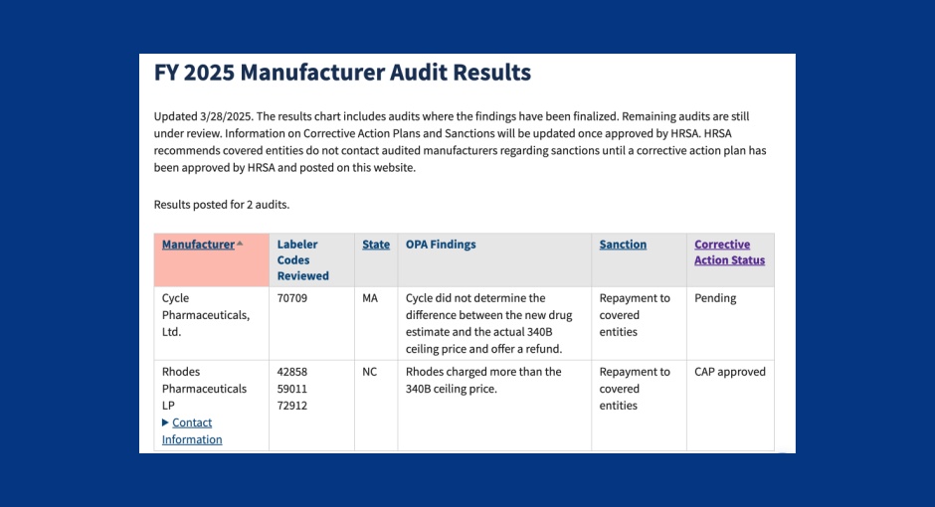935x507 pixels.
Task: Click labeler code 72912
Action: (x=292, y=406)
